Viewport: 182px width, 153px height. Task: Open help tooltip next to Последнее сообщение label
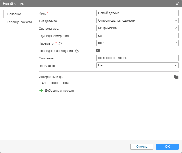[x=77, y=51]
